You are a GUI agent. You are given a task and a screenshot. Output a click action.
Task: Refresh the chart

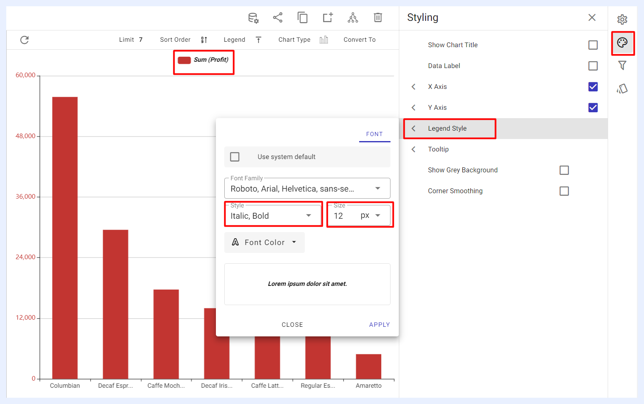click(x=25, y=40)
